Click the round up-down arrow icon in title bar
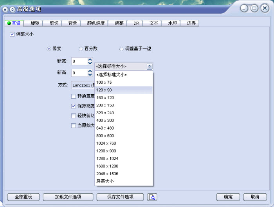 pos(12,9)
